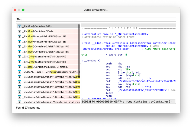195x127 pixels.
Task: Highlight the _ZNK3foo9ContainerclERKN3bar1BE result text
Action: coord(45,62)
